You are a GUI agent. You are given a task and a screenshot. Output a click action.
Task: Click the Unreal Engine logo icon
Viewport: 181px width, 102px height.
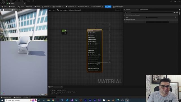click(3, 2)
